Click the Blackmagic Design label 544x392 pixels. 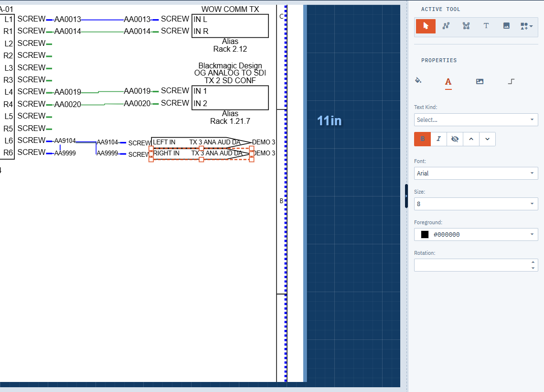coord(230,65)
